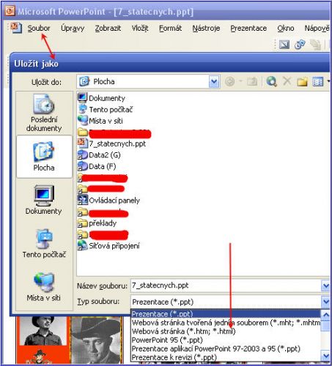Open the Formát menu
Image resolution: width=332 pixels, height=366 pixels.
coord(170,29)
